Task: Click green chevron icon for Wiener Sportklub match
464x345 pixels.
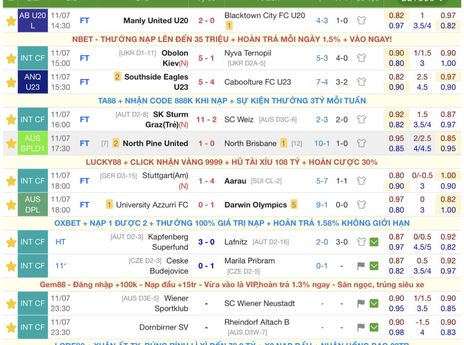Action: (374, 303)
